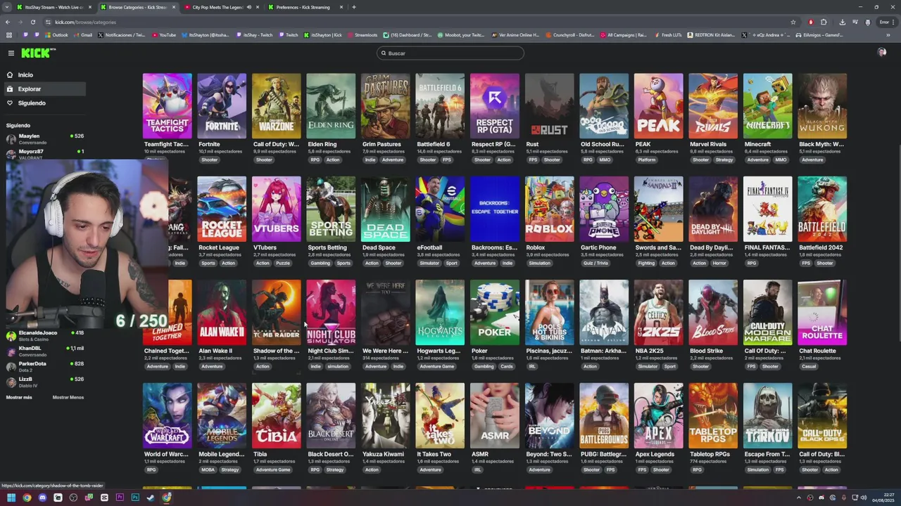Image resolution: width=901 pixels, height=506 pixels.
Task: Bookmark this page with star icon
Action: 793,22
